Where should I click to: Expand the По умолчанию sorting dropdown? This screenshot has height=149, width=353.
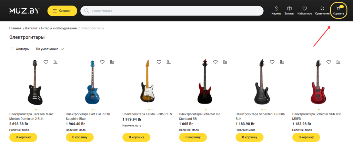(x=50, y=49)
